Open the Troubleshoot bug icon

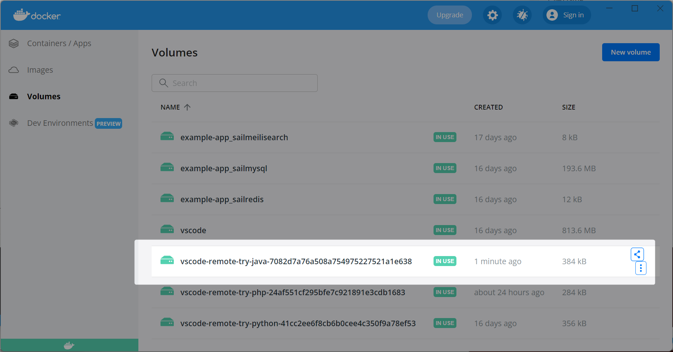(x=522, y=15)
